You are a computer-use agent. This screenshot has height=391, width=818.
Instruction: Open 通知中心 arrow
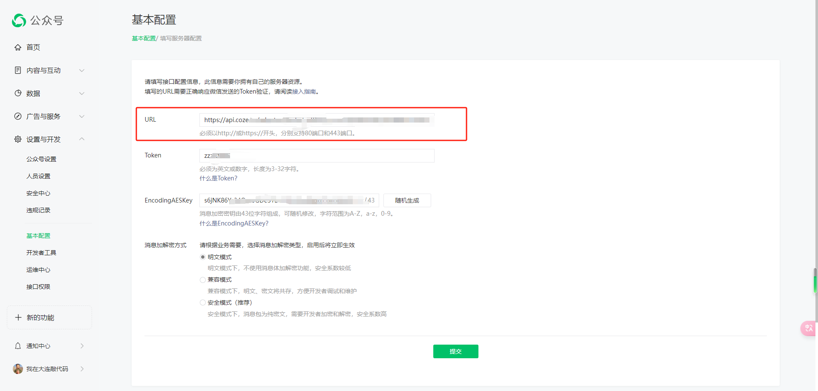pos(82,346)
